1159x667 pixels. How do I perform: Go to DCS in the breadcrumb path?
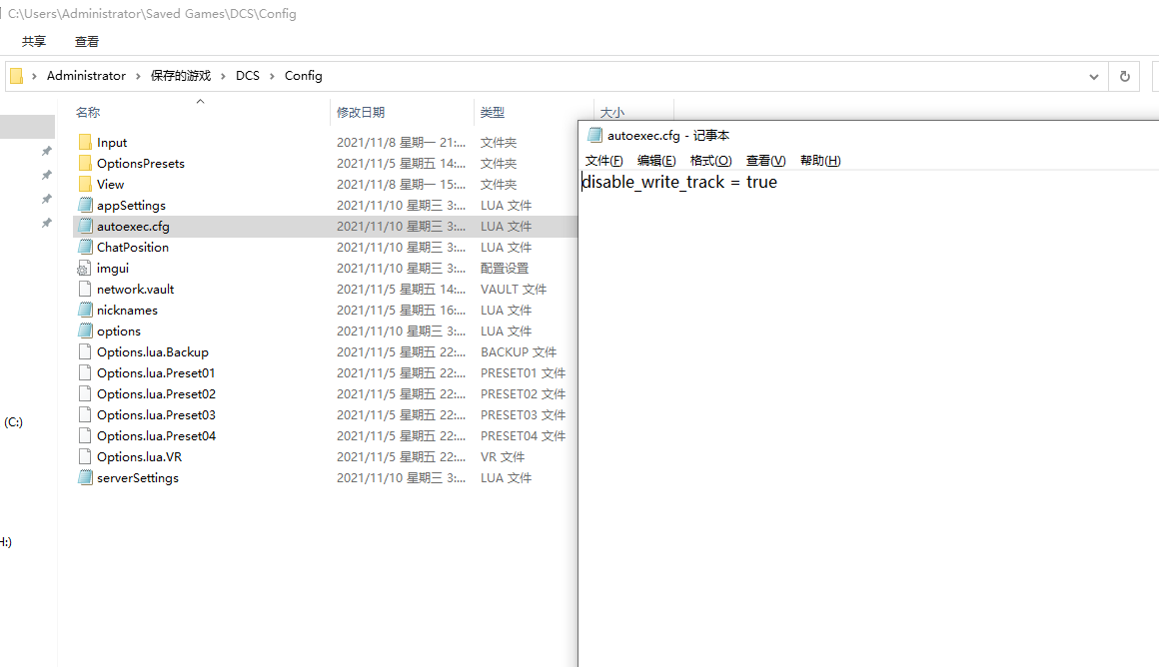pyautogui.click(x=248, y=75)
